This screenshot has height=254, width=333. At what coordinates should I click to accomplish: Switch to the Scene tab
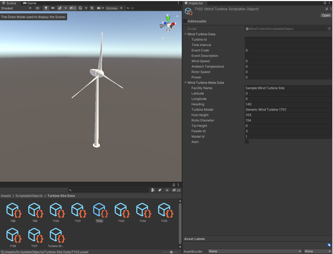[x=9, y=3]
